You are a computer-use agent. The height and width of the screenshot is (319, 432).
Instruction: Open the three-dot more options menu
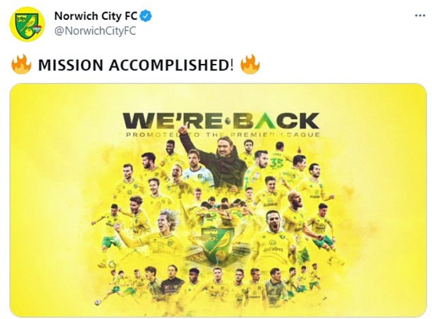420,16
